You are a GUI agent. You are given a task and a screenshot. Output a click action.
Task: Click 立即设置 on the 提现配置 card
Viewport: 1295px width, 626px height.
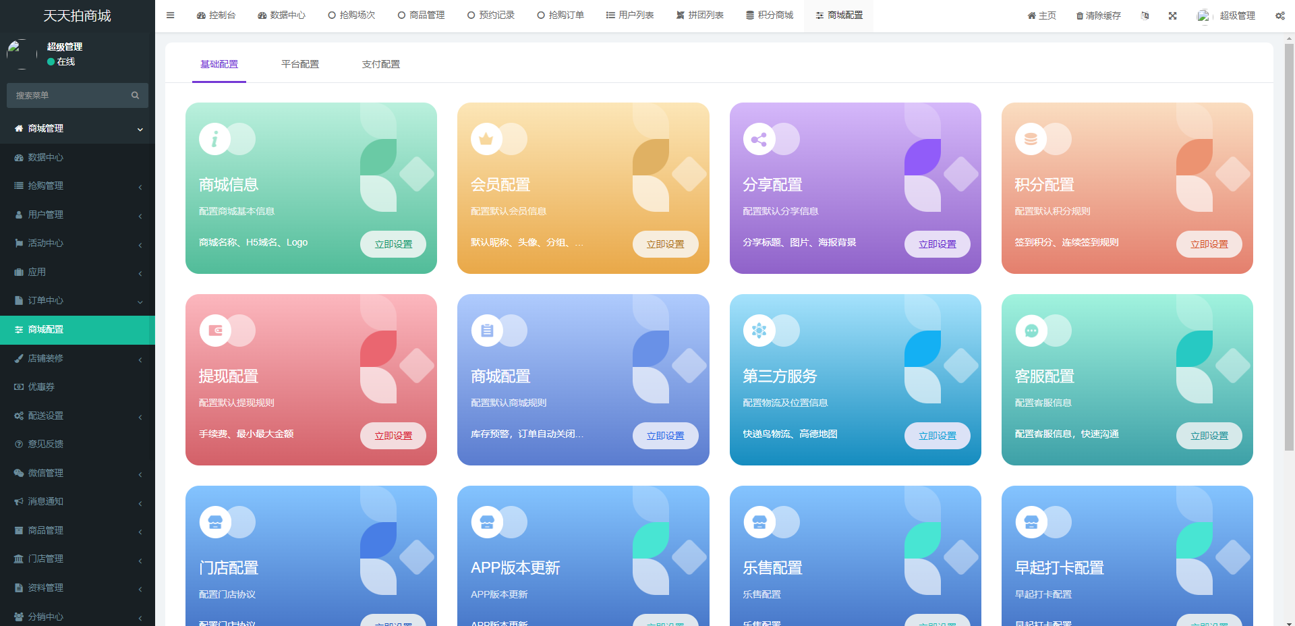393,436
